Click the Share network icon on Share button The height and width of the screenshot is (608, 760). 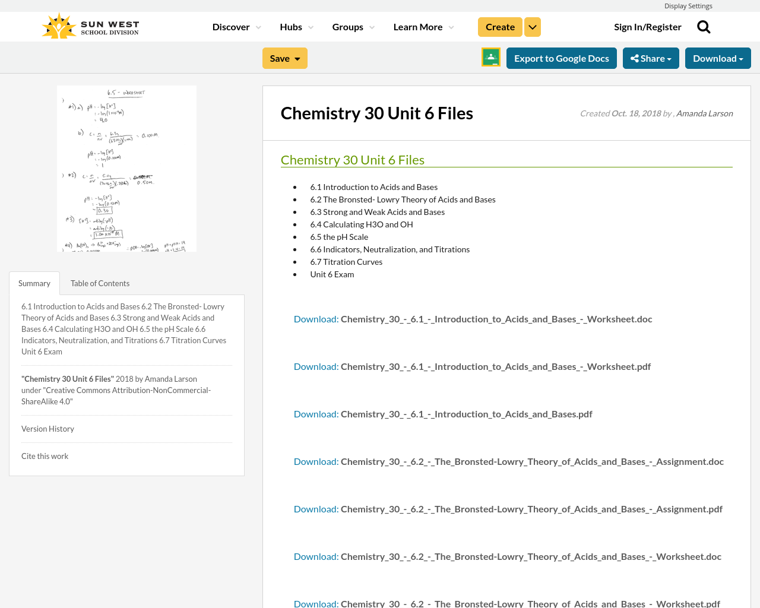pos(635,57)
